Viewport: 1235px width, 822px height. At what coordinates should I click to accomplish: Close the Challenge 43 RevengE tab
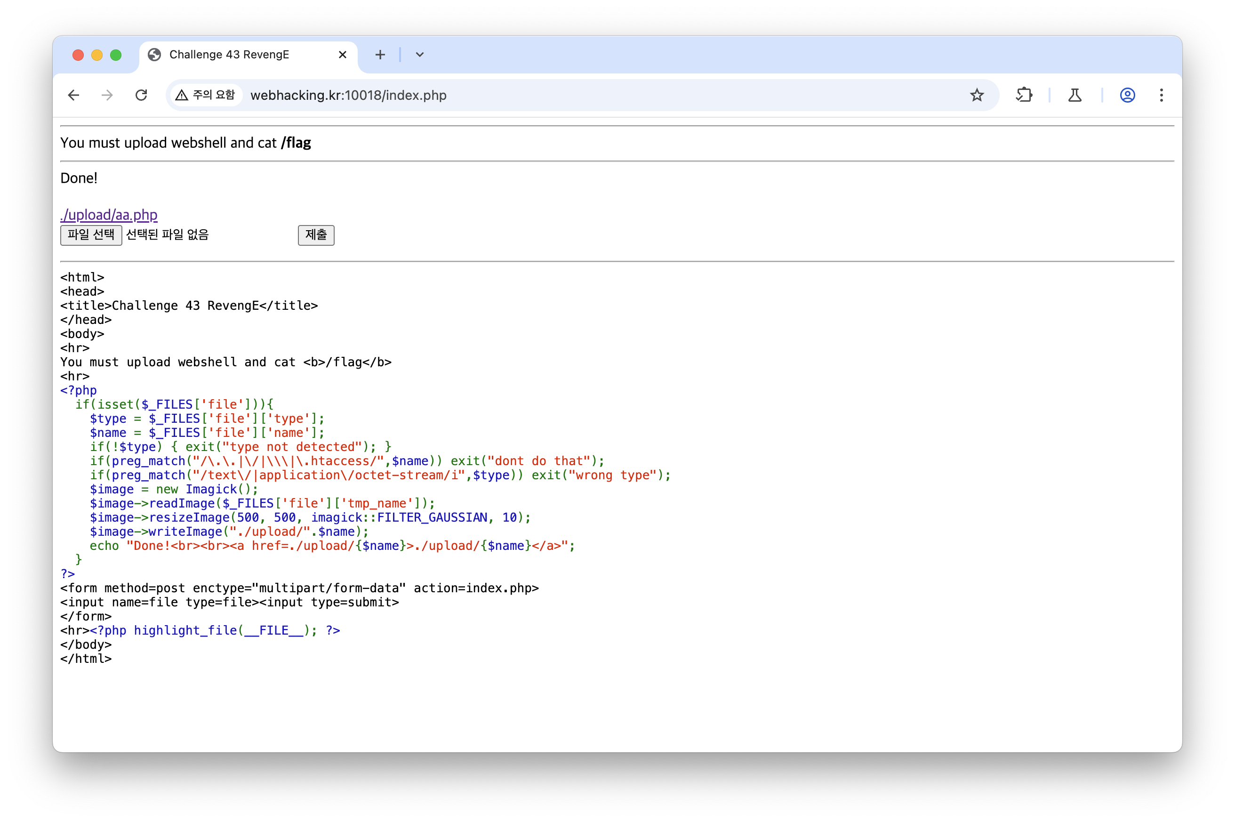tap(343, 55)
